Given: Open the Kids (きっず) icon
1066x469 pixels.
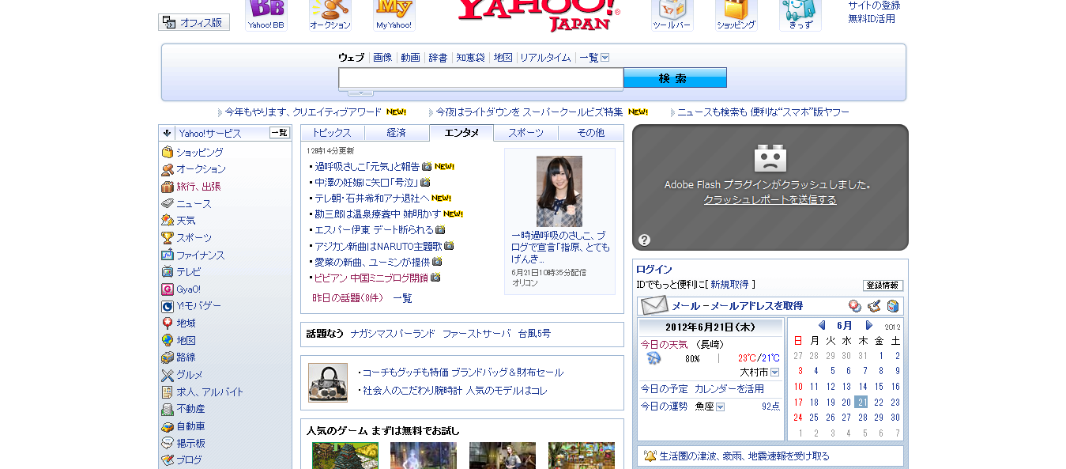Looking at the screenshot, I should pyautogui.click(x=800, y=9).
